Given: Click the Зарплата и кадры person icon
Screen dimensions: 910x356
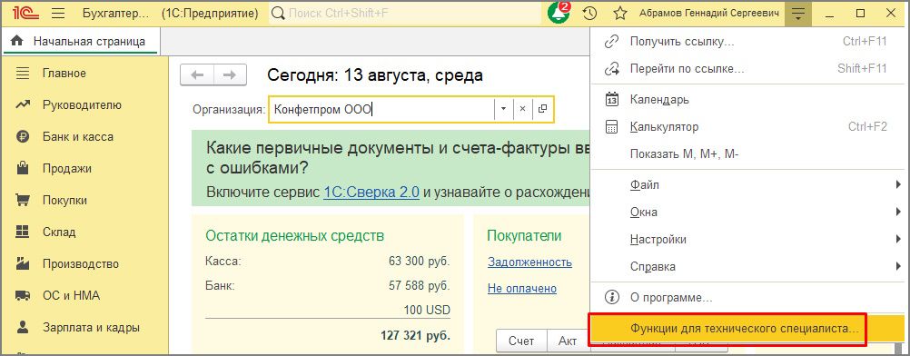Looking at the screenshot, I should click(22, 327).
